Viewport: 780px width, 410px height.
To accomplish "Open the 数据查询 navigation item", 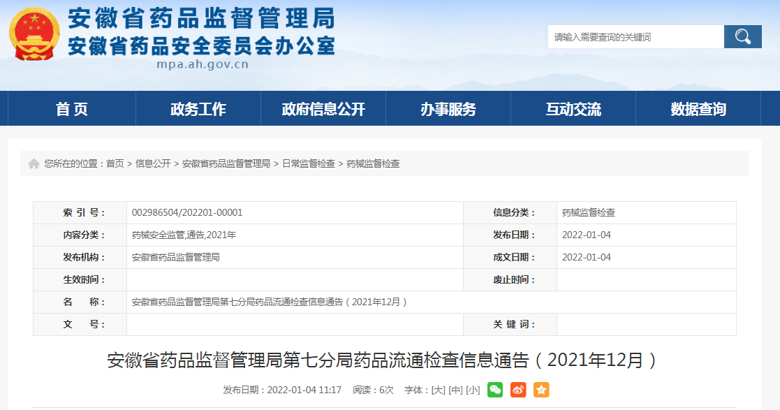I will click(698, 109).
